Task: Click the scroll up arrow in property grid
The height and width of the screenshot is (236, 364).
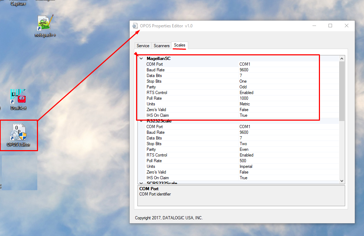Action: [x=342, y=59]
